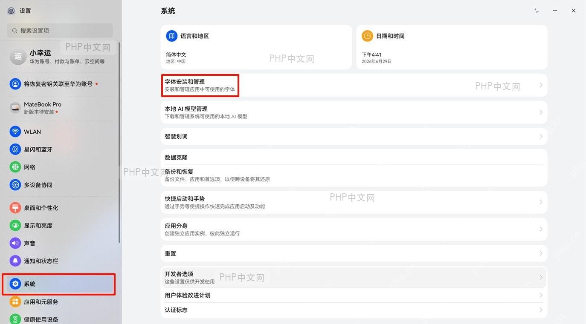Open the 认证标志 entry
Image resolution: width=586 pixels, height=324 pixels.
[354, 310]
